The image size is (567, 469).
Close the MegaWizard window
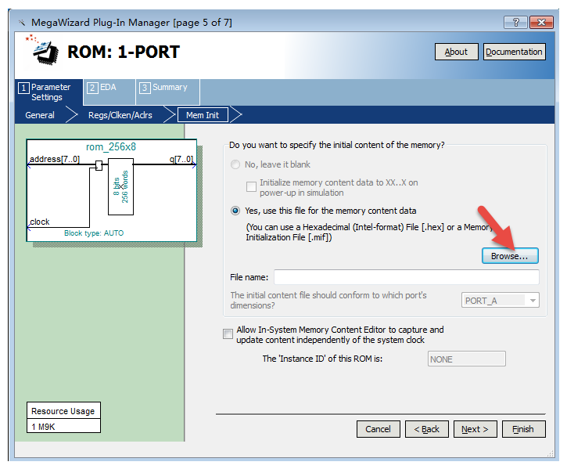[541, 23]
